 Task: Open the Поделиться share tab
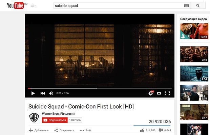click(x=64, y=130)
